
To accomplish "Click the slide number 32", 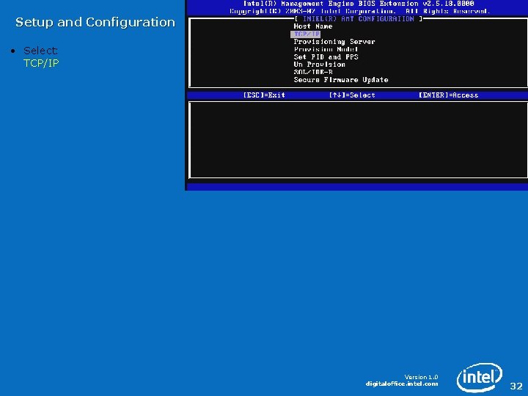I will tap(516, 386).
